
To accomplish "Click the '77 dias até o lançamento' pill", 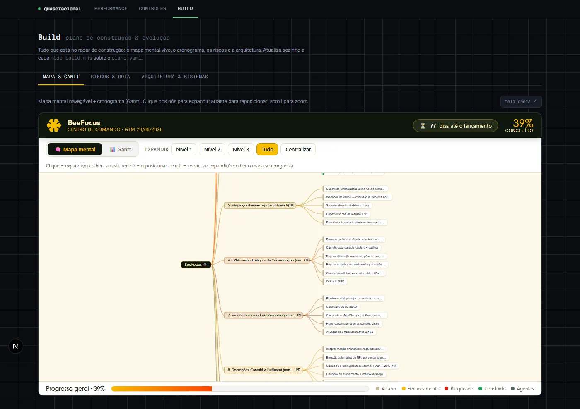I will point(455,126).
